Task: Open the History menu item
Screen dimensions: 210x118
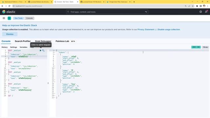Action: tap(4, 47)
